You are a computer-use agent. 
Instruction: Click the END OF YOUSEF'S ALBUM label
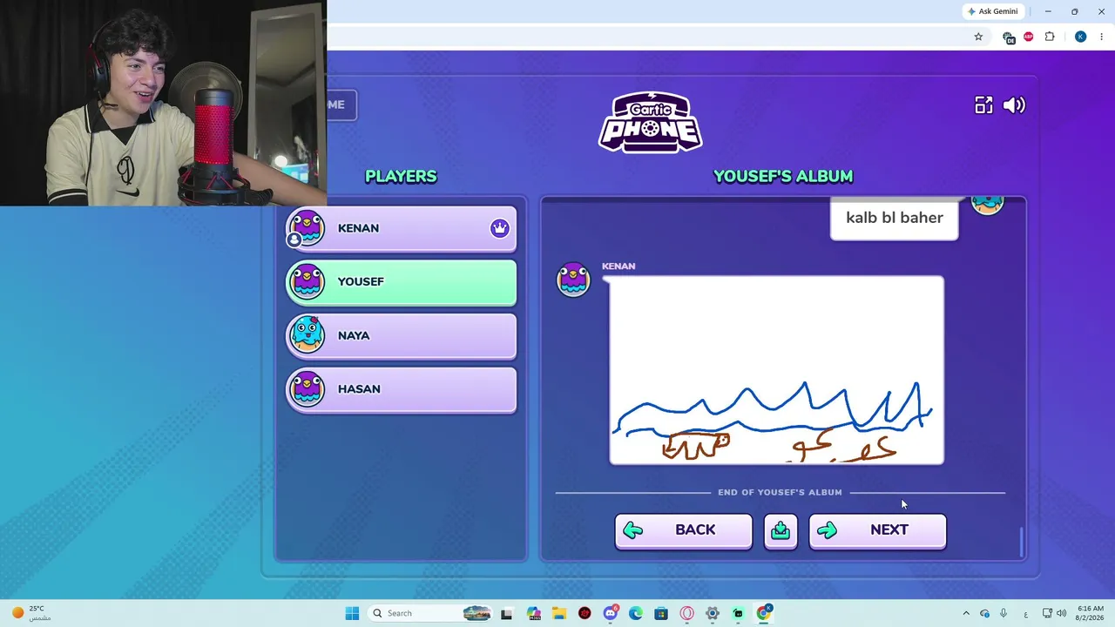(x=780, y=492)
